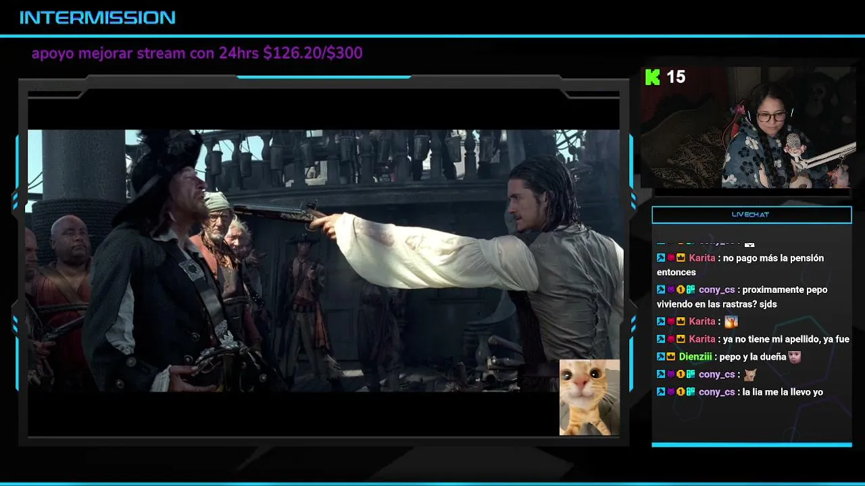Click the pirate movie video in the main frame

323,261
